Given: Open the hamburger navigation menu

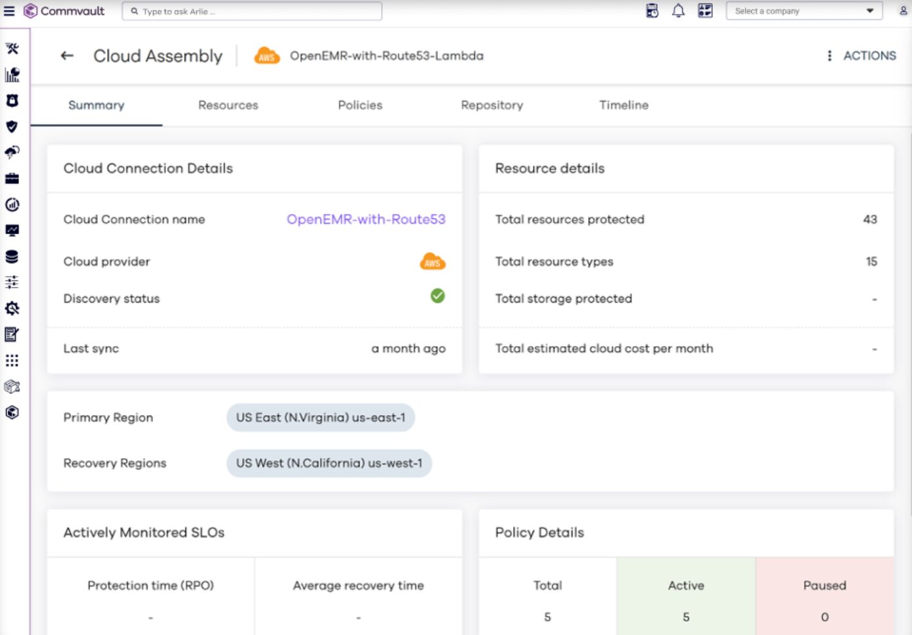Looking at the screenshot, I should point(9,11).
